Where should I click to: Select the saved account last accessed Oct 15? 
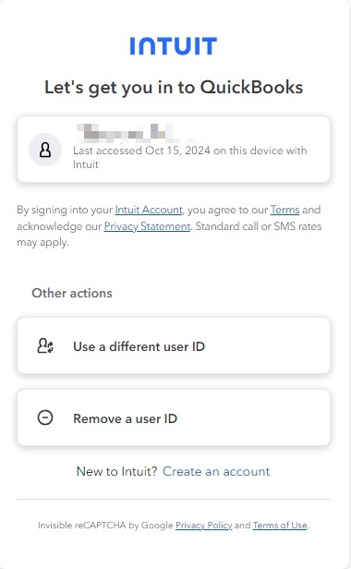(174, 149)
